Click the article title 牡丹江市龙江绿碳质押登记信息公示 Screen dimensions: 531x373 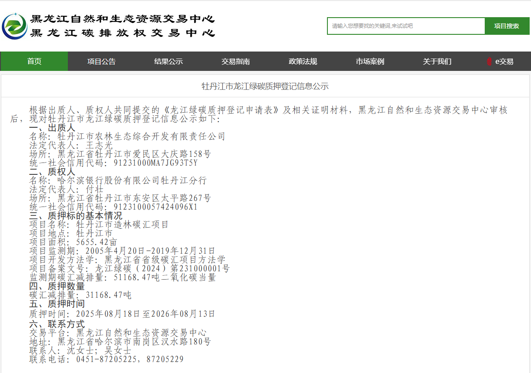265,86
